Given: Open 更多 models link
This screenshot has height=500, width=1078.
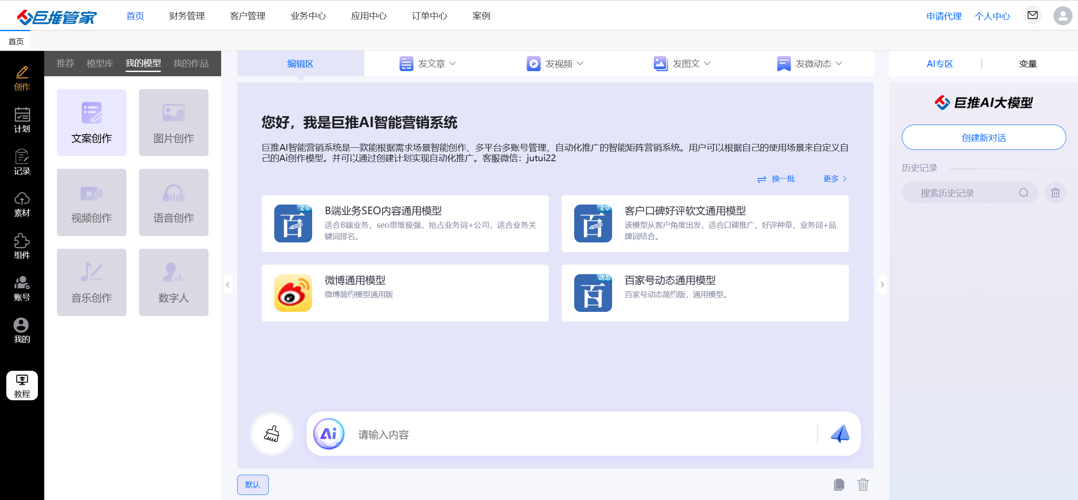Looking at the screenshot, I should (835, 179).
